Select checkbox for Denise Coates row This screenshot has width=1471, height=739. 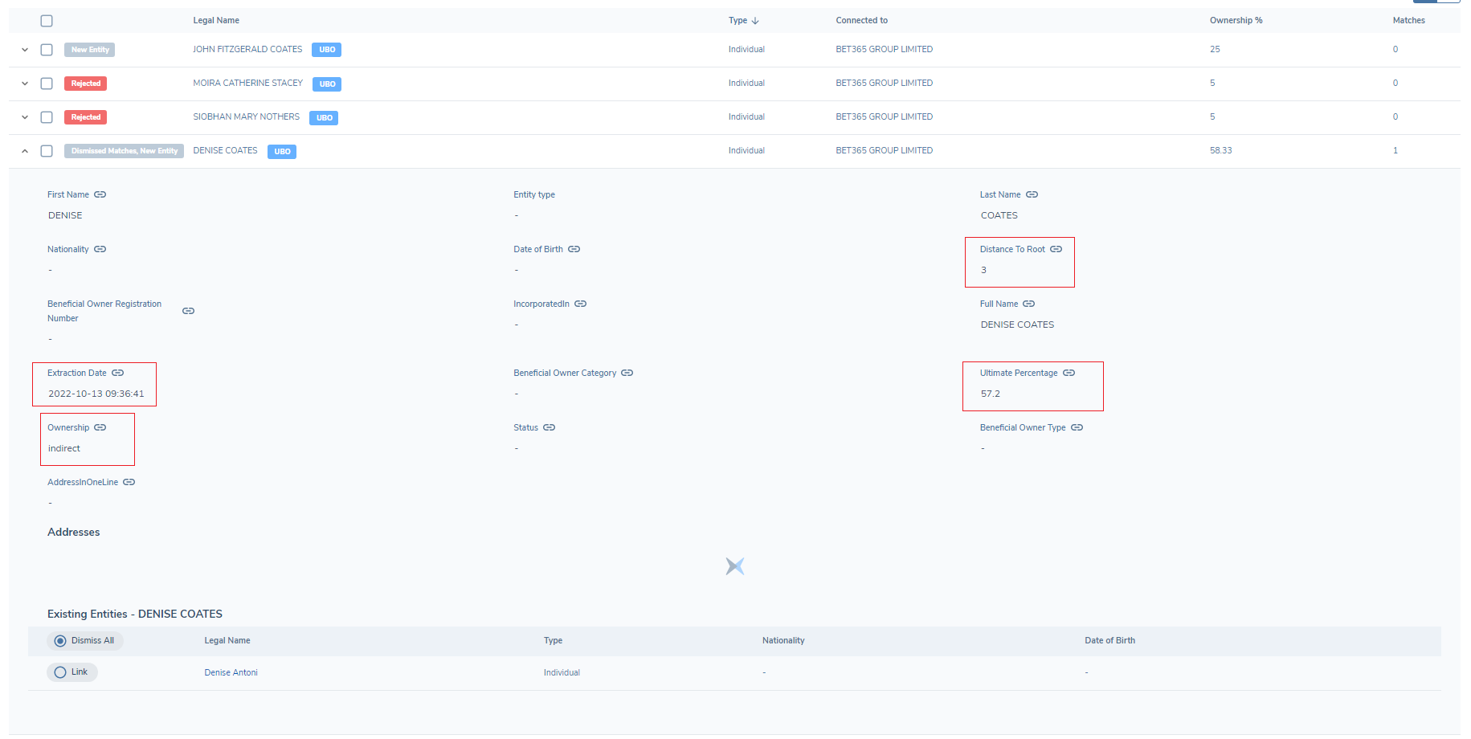[47, 151]
